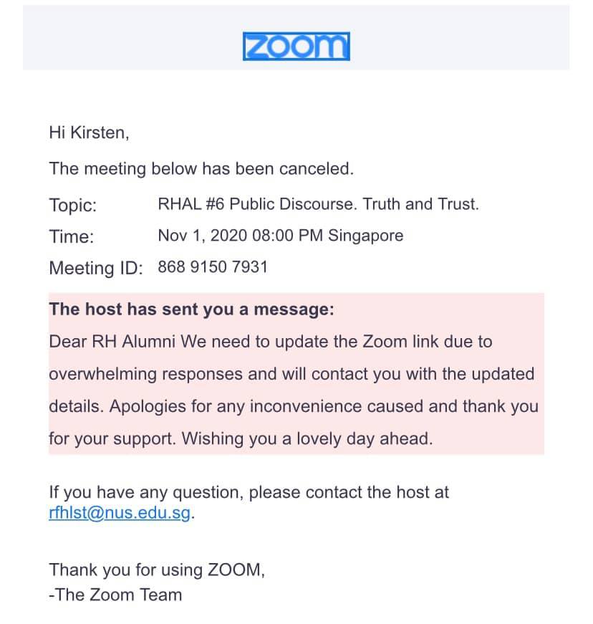The height and width of the screenshot is (624, 593).
Task: Click the meeting ID number 868 9150 7931
Action: coord(213,267)
